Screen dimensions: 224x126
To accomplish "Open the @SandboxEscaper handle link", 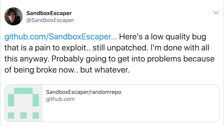I will [50, 20].
